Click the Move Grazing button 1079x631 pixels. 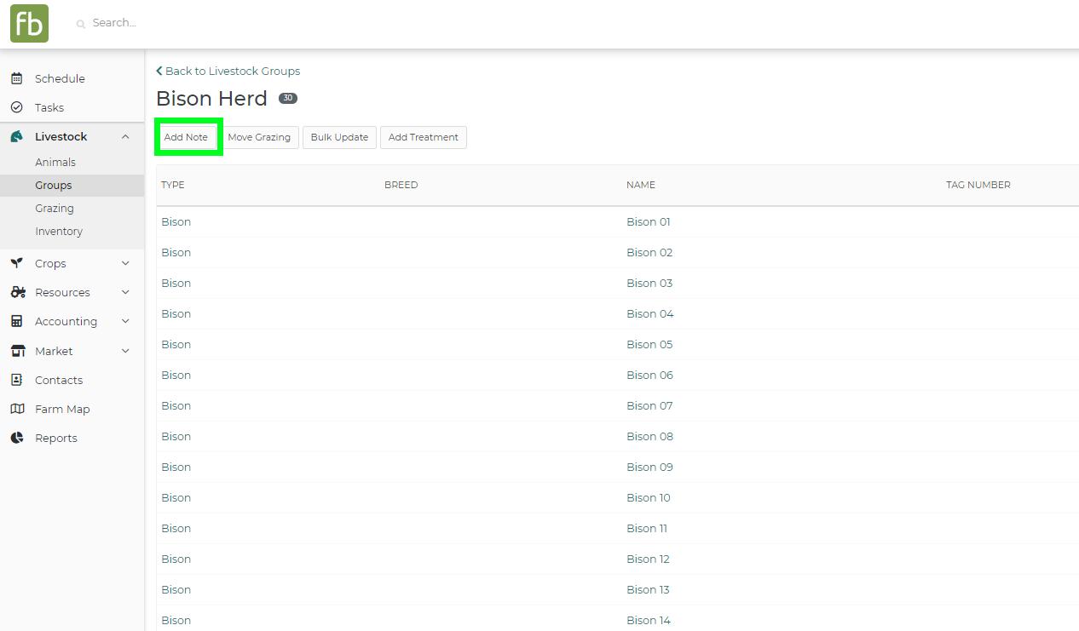pyautogui.click(x=259, y=137)
